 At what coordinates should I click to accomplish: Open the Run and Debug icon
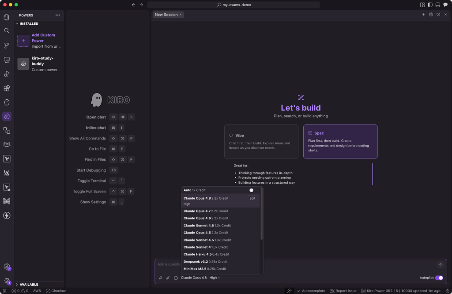coord(7,74)
